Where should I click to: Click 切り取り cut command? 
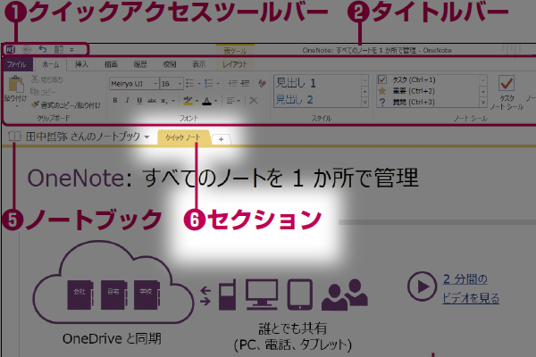point(47,79)
